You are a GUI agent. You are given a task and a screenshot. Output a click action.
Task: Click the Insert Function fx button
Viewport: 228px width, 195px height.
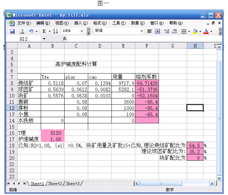coord(65,39)
